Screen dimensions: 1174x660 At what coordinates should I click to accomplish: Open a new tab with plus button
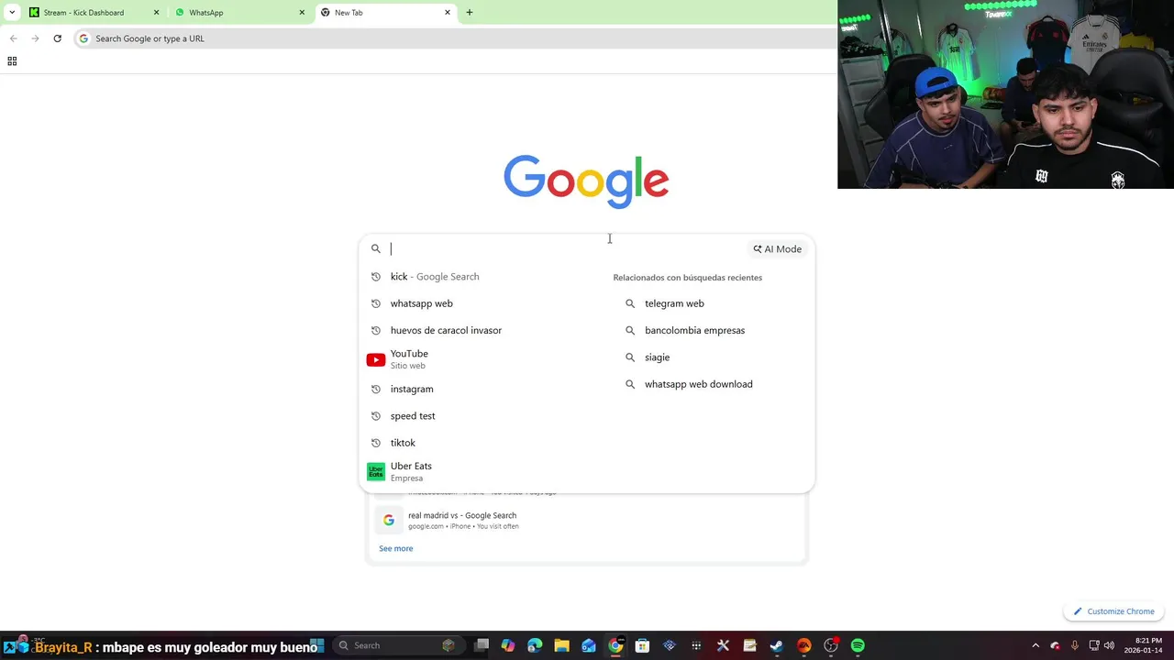[x=470, y=13]
